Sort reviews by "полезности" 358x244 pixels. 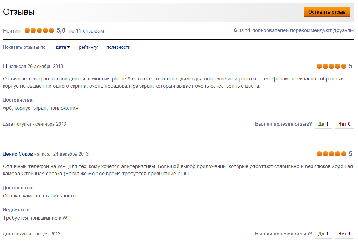(x=118, y=47)
